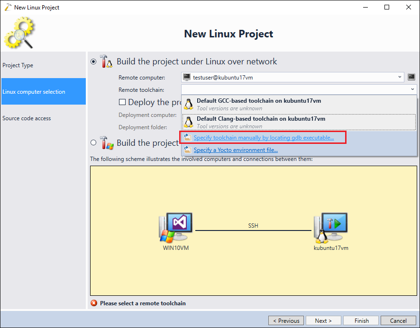420x328 pixels.
Task: Click the Linux hammer icon for network build
Action: pos(106,61)
